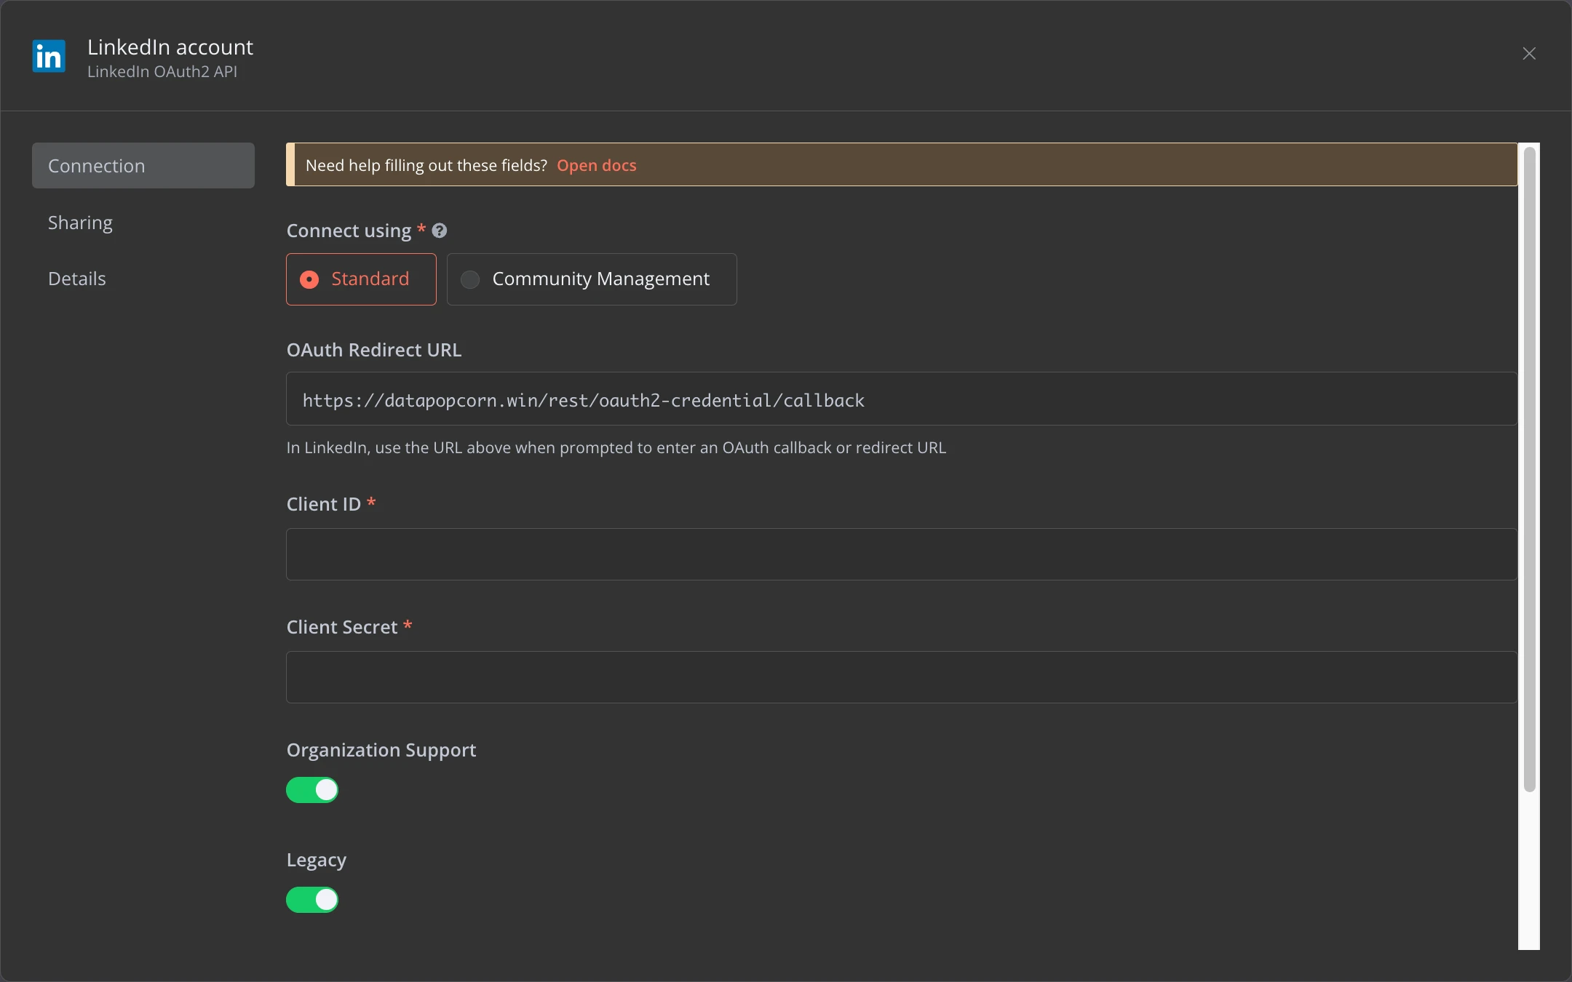Focus the Client ID input field

pos(902,554)
